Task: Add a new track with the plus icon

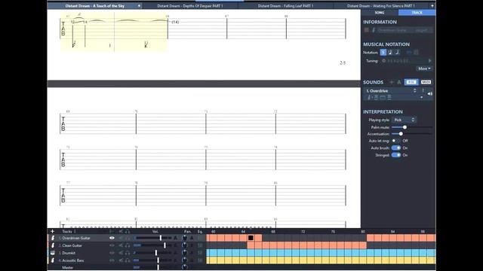Action: [52, 231]
